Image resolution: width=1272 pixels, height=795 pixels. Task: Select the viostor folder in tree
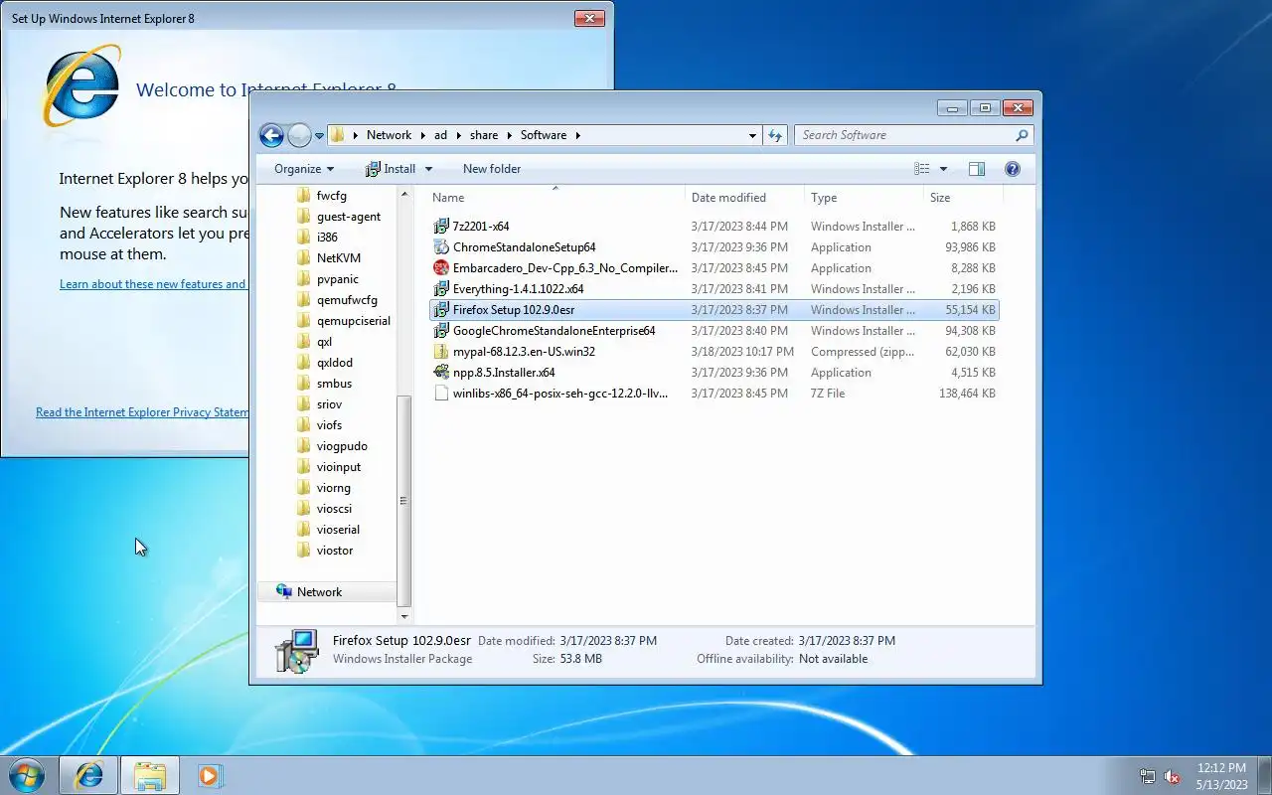[325, 551]
